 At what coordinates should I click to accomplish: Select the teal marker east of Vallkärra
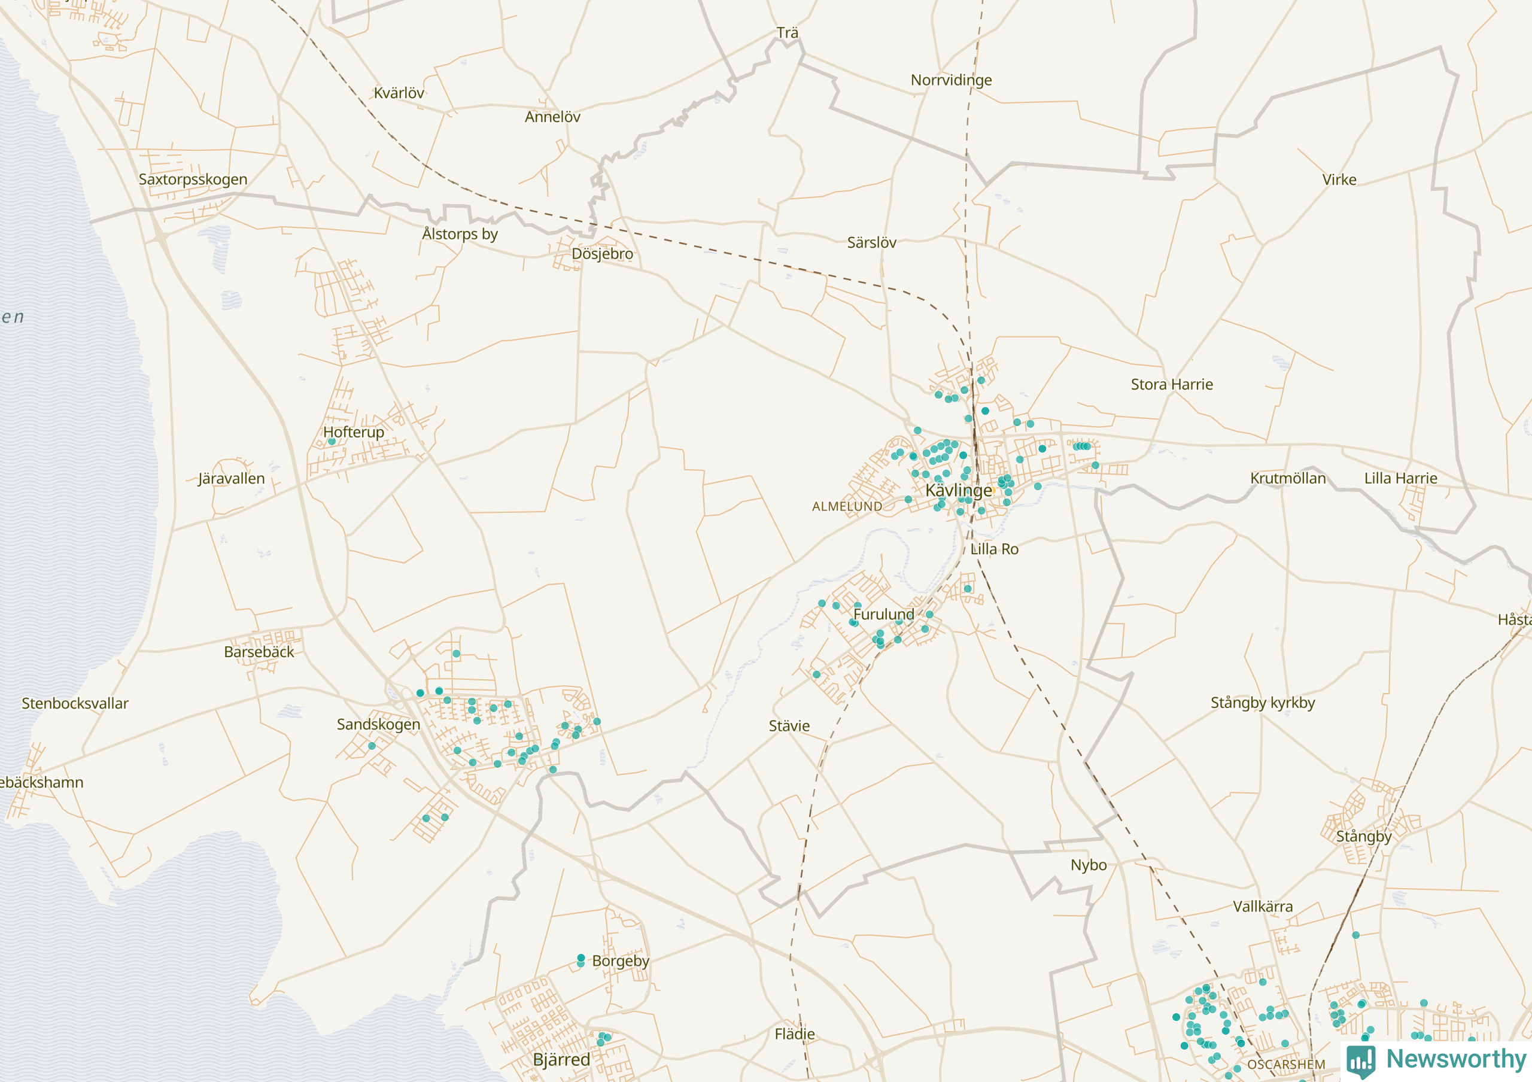1355,935
